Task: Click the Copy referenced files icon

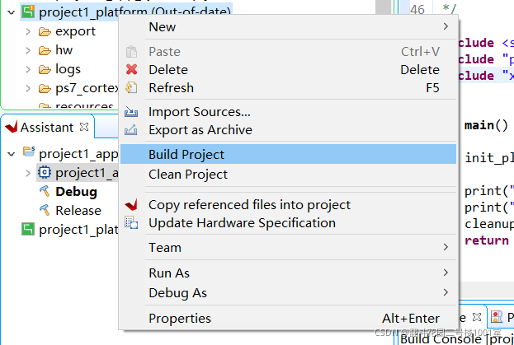Action: (131, 205)
